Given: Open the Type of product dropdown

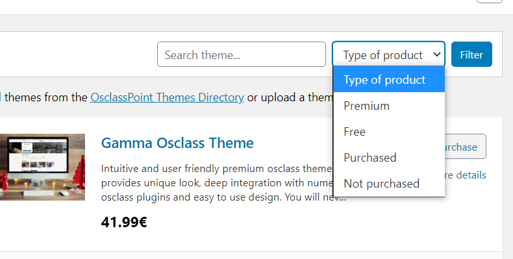Looking at the screenshot, I should coord(389,55).
